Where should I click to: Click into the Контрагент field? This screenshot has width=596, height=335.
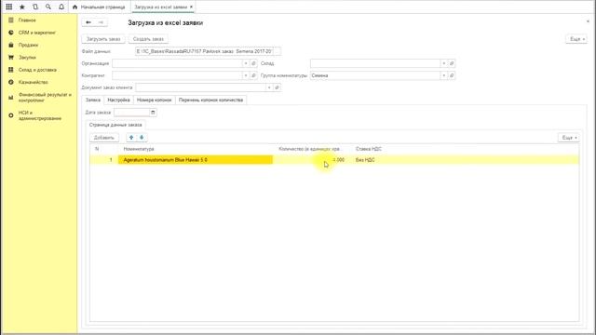pos(178,75)
